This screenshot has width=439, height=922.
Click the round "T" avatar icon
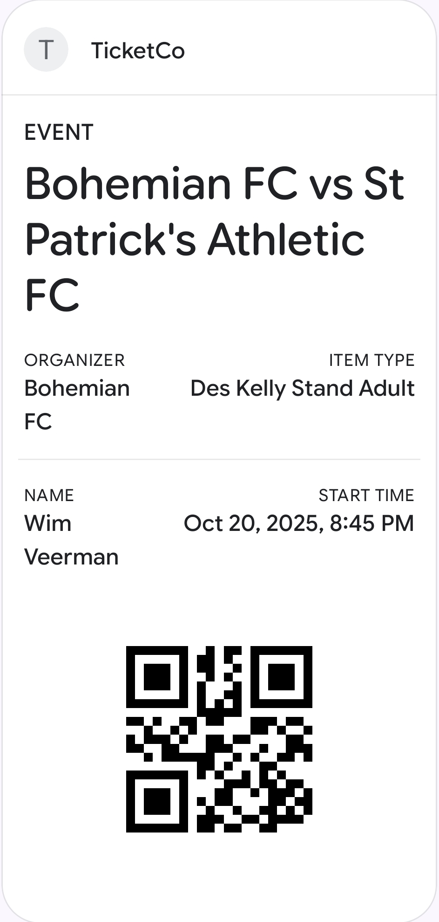46,49
